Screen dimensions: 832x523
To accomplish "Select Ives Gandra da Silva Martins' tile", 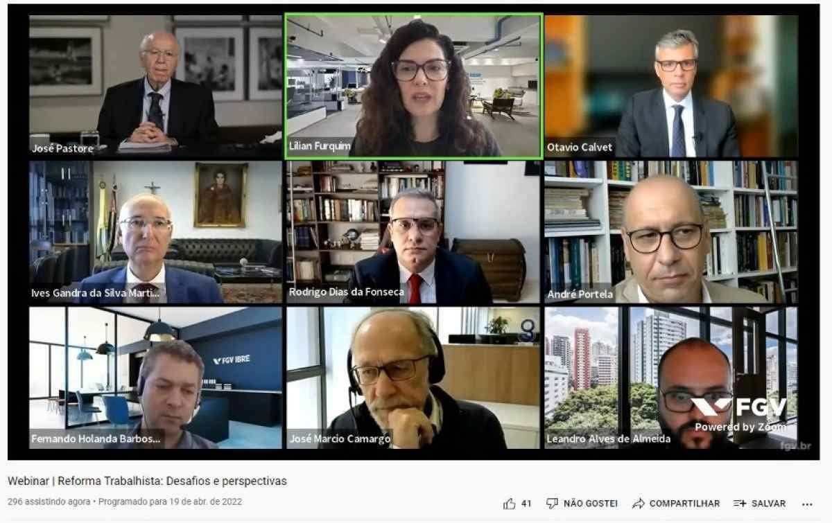I will click(x=155, y=232).
